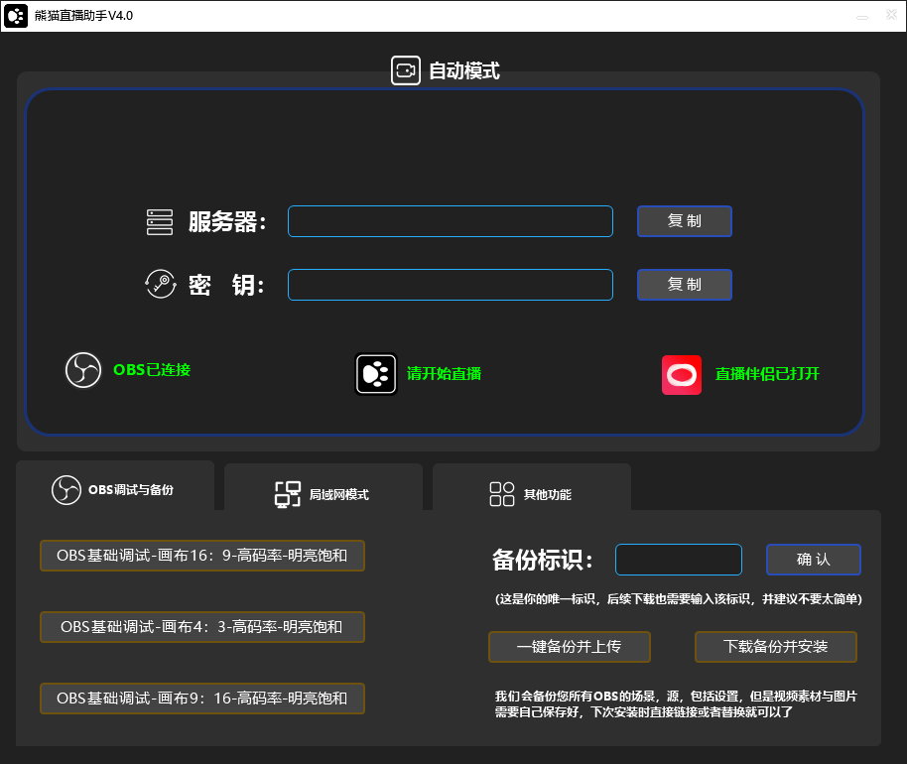Viewport: 907px width, 764px height.
Task: Click the OBS icon on OBS调试与备份 tab
Action: point(65,488)
